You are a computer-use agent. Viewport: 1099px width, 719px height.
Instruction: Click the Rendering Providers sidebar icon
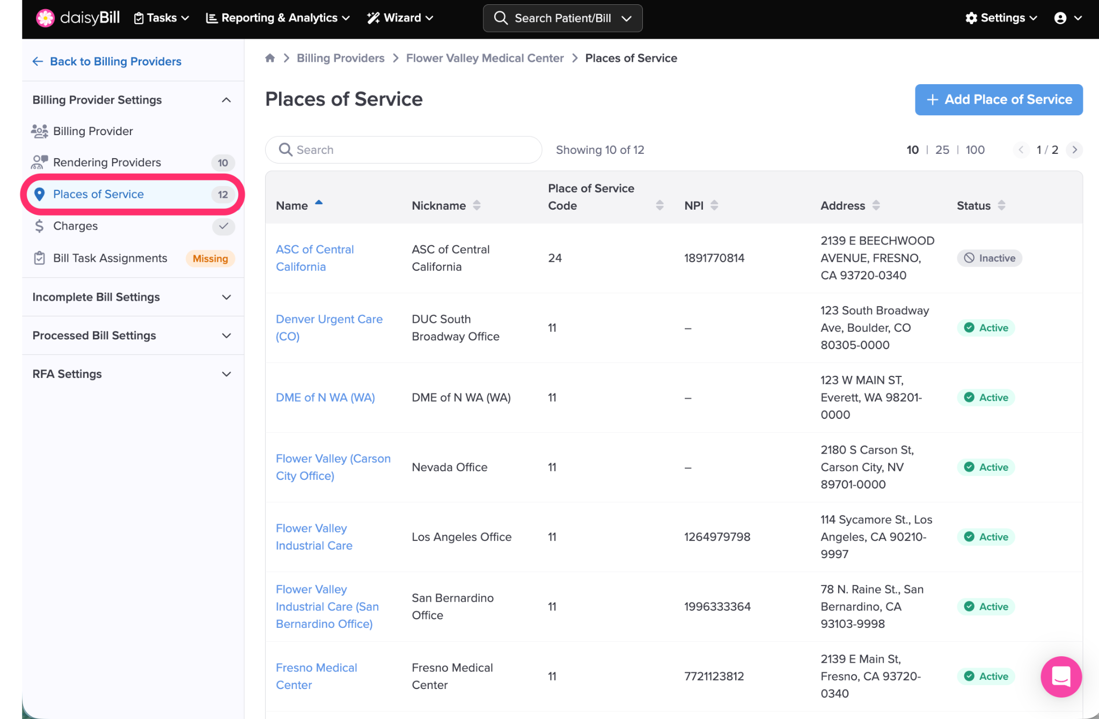pos(39,162)
